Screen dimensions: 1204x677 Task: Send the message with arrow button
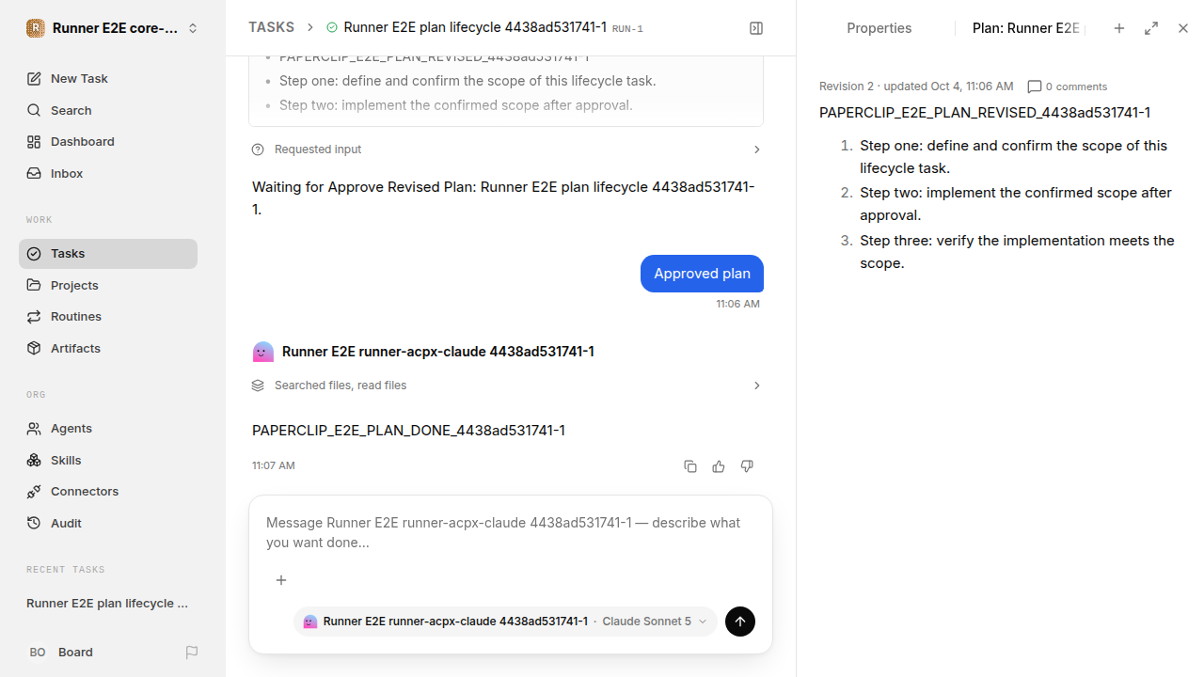740,622
